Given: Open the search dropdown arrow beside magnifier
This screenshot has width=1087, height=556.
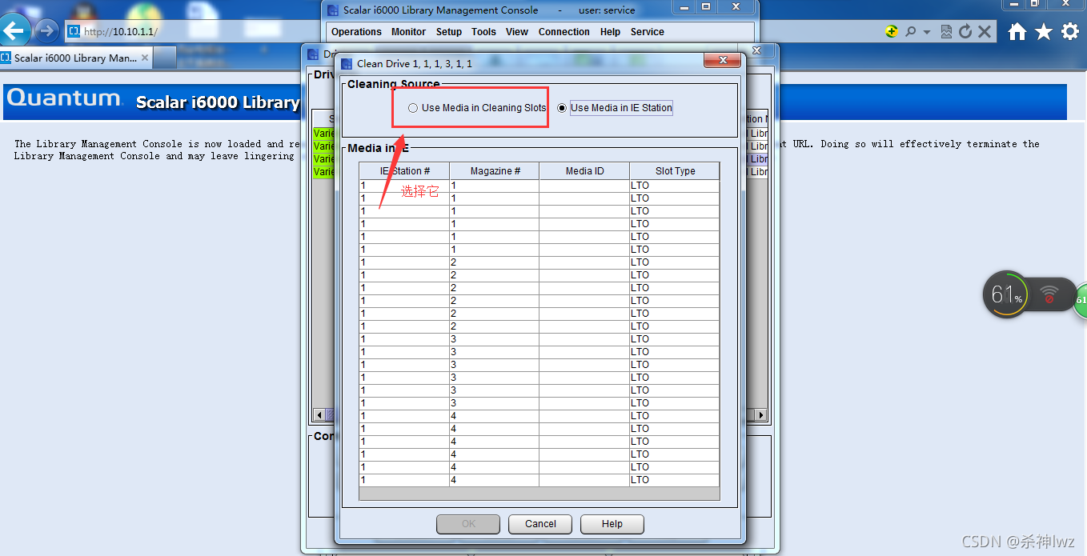Looking at the screenshot, I should 927,32.
